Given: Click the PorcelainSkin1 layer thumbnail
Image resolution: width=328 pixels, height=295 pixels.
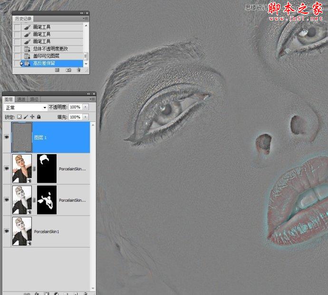Looking at the screenshot, I should (22, 231).
